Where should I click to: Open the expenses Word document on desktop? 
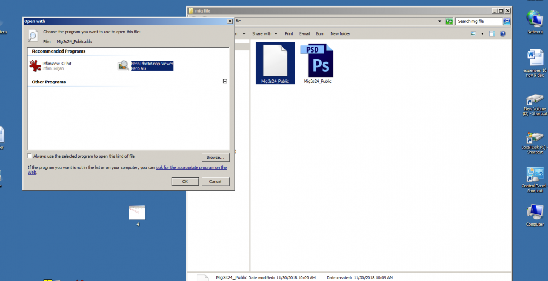[x=534, y=58]
